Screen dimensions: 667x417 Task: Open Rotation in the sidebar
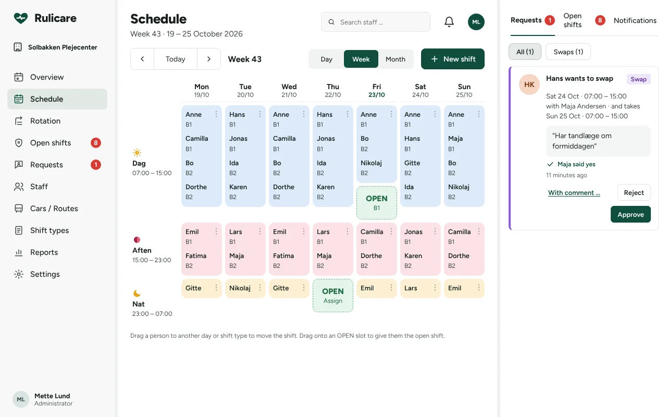[x=57, y=121]
